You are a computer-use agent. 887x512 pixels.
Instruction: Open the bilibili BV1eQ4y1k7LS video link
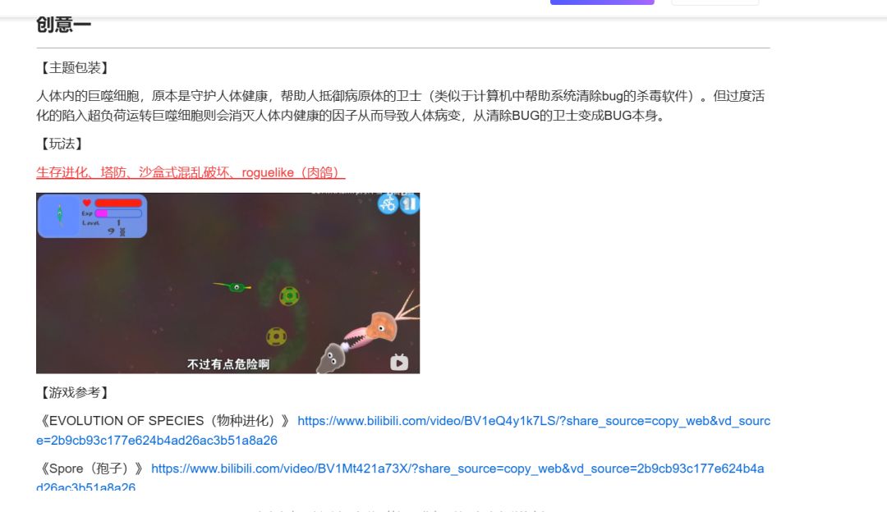coord(403,431)
